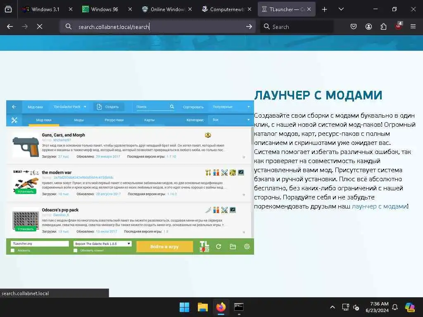Click the TLauncher.org account field

[40, 244]
